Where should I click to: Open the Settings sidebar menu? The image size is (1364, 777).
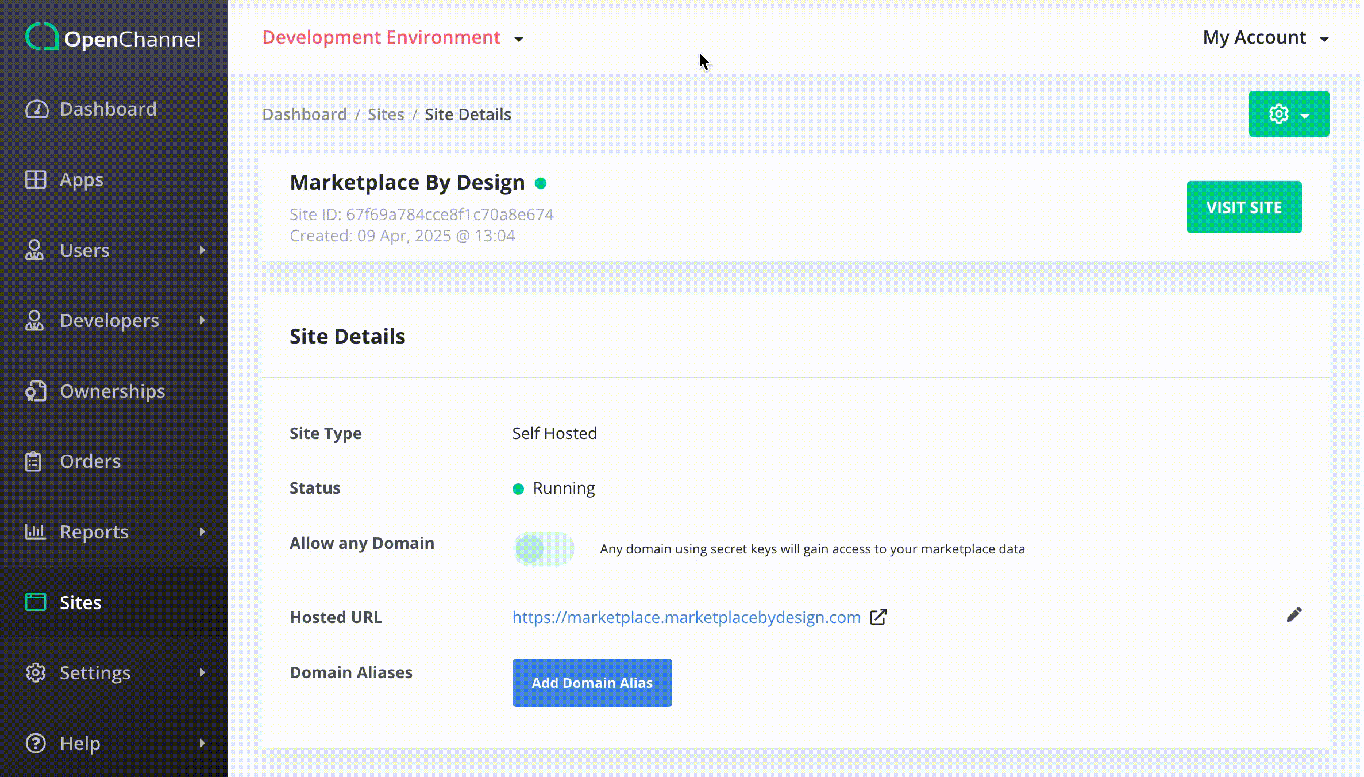click(95, 673)
